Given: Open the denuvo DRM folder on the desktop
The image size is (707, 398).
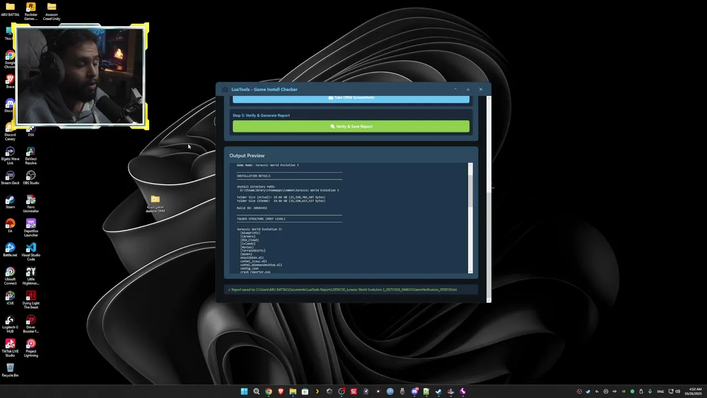Looking at the screenshot, I should coord(155,203).
